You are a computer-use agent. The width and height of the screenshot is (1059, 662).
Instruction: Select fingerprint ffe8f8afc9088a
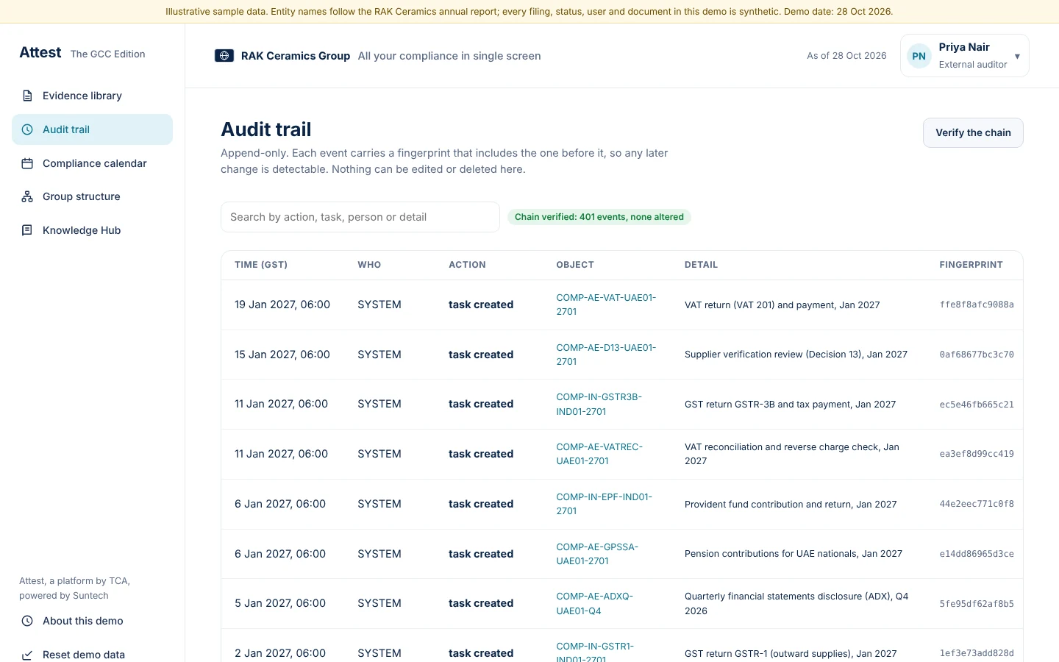click(x=977, y=305)
